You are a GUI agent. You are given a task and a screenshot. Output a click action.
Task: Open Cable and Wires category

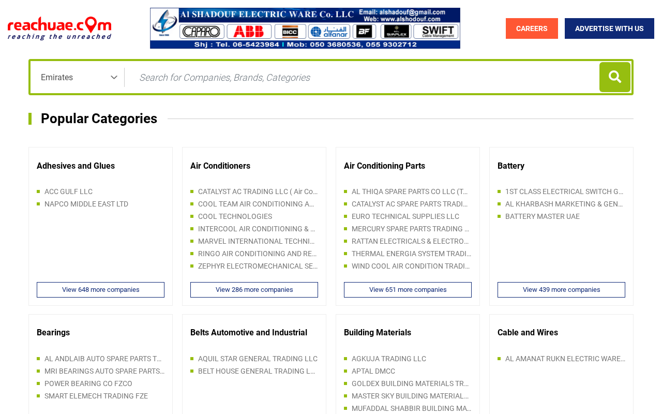click(x=528, y=333)
